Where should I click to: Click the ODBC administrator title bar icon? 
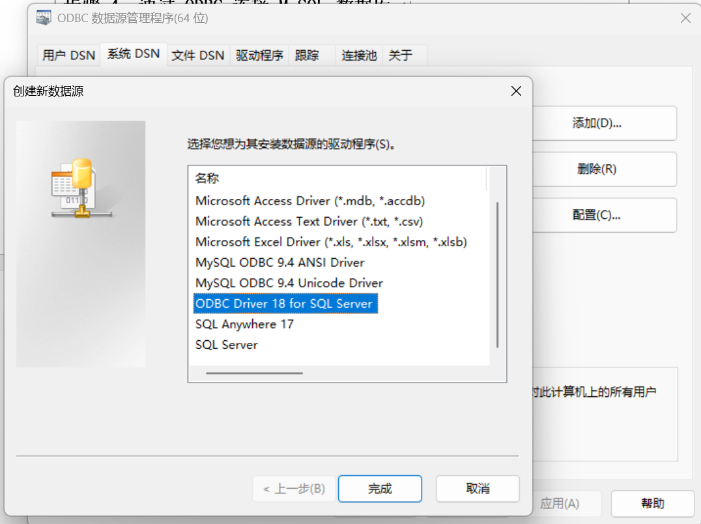[44, 18]
